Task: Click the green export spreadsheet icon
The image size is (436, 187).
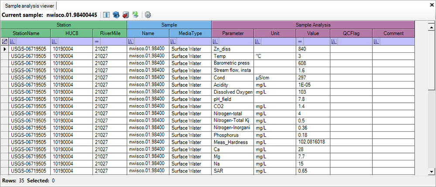Action: 136,15
